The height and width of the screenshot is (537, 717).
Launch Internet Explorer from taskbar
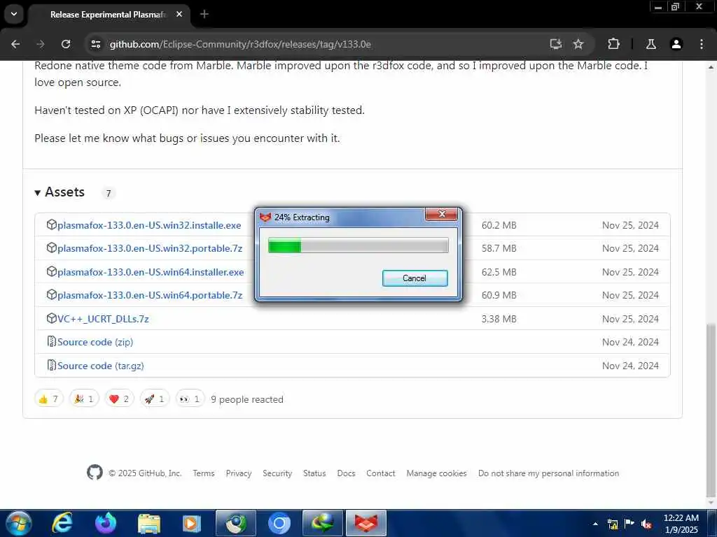coord(62,523)
